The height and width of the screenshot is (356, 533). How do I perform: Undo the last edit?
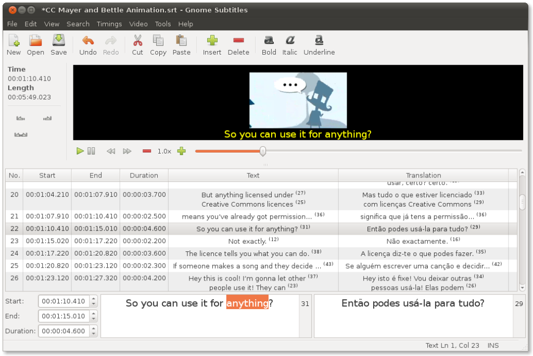coord(88,41)
